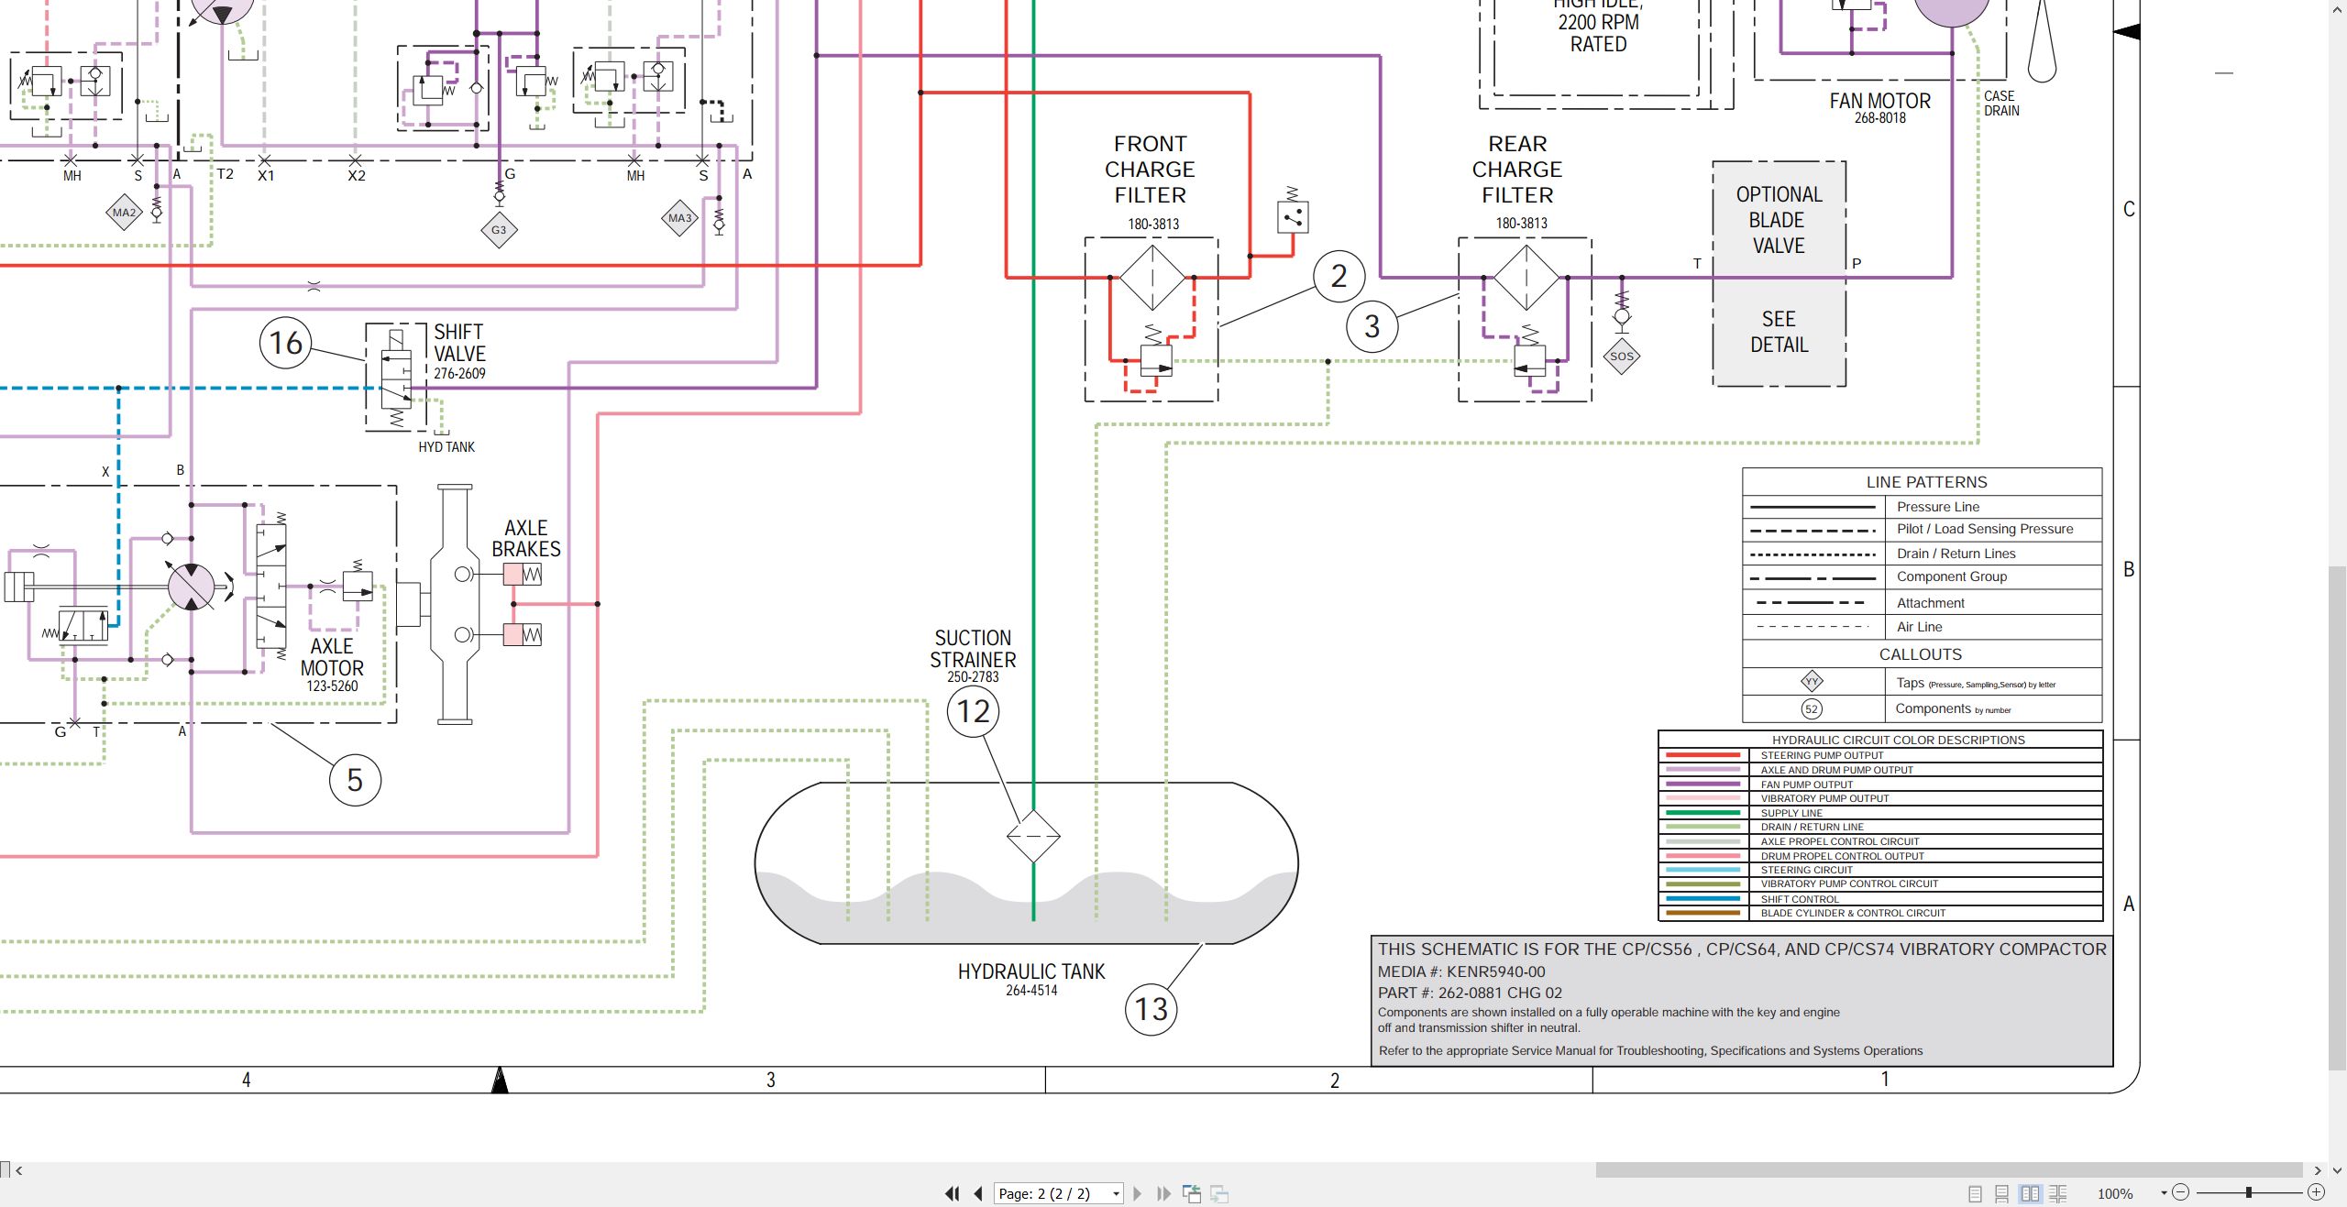Click the G3 pressure tap diamond
The image size is (2347, 1207).
[499, 230]
